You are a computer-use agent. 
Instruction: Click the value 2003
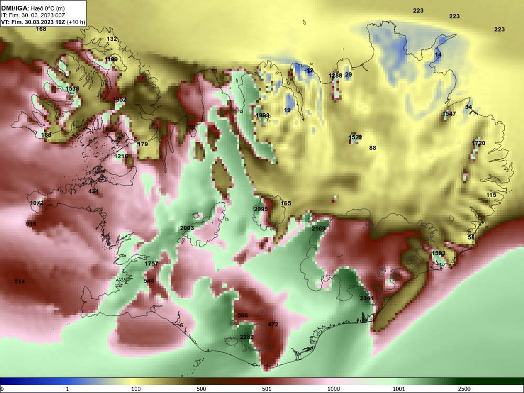[187, 228]
